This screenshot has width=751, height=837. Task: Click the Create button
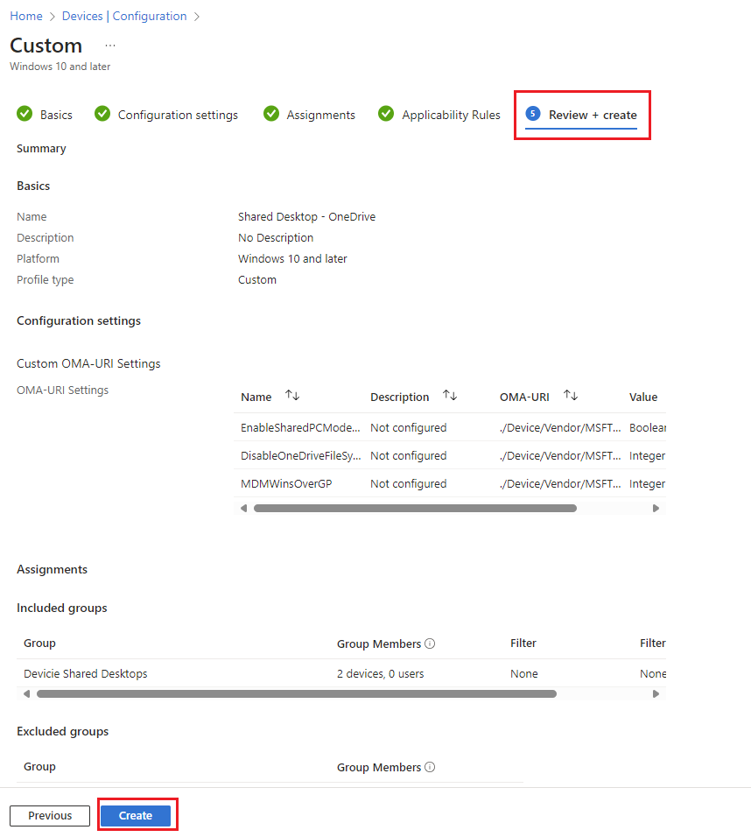[x=136, y=815]
